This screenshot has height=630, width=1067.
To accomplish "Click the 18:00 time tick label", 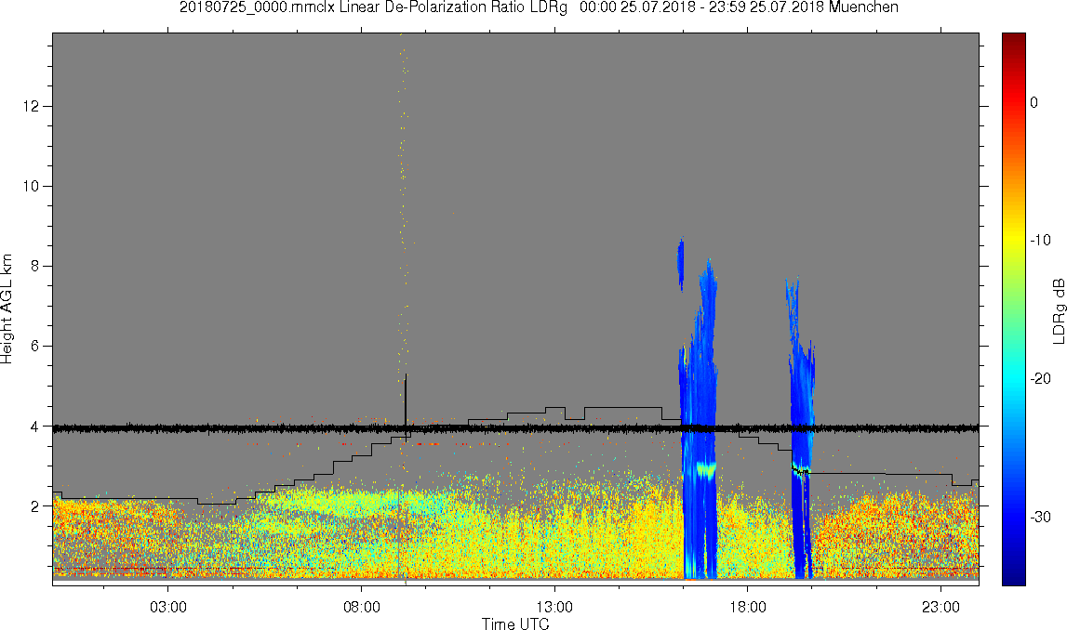I will (x=748, y=607).
